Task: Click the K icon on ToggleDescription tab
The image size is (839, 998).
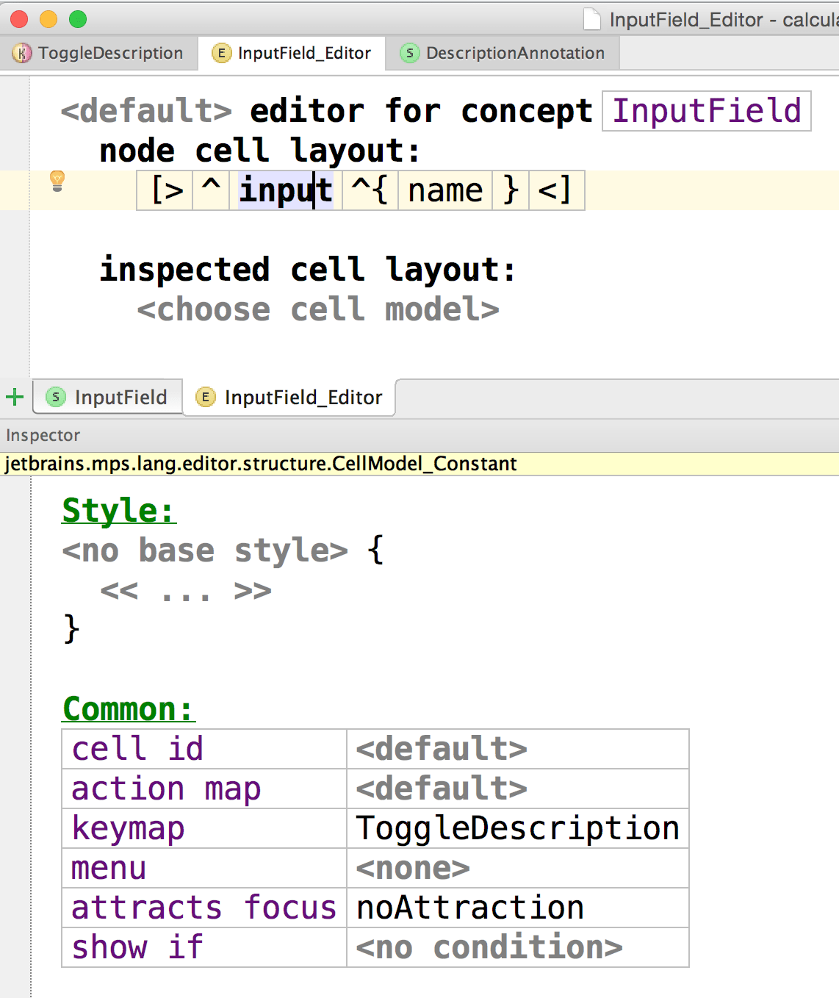Action: tap(22, 53)
